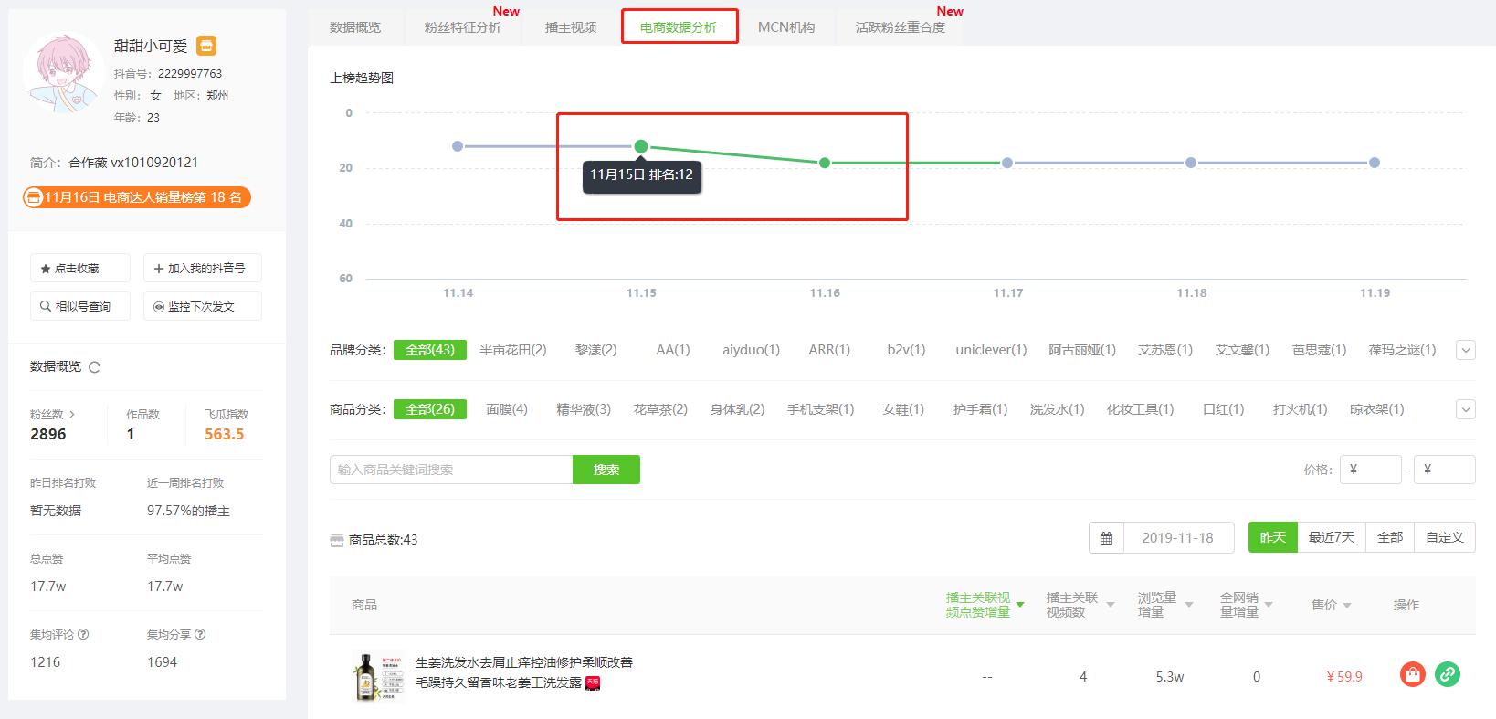Select the 11.15 point on ranking chart

click(x=641, y=146)
